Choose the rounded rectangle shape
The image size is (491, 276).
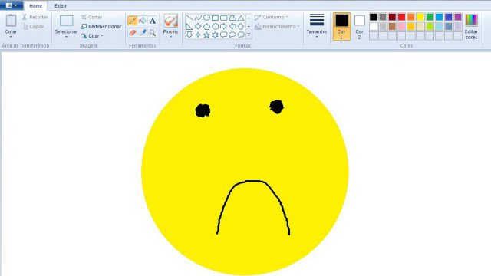pyautogui.click(x=223, y=18)
